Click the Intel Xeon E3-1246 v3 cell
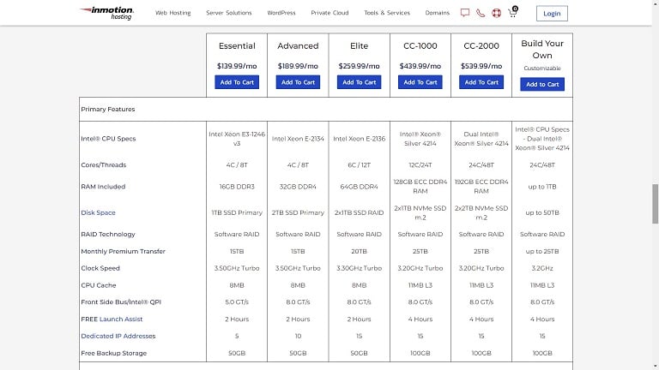This screenshot has width=659, height=370. click(237, 139)
